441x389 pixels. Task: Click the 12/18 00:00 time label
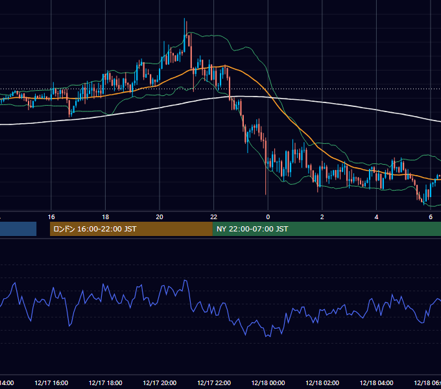tap(268, 383)
